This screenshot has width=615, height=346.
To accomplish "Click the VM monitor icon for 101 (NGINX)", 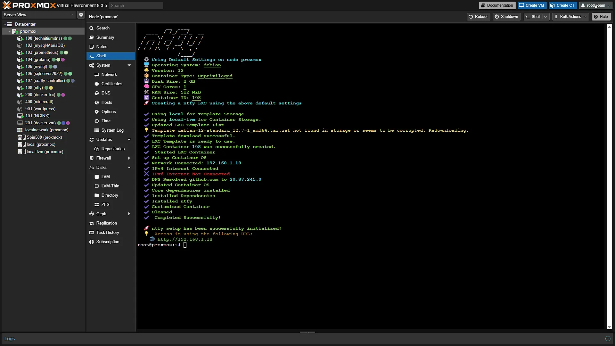I will pos(20,116).
